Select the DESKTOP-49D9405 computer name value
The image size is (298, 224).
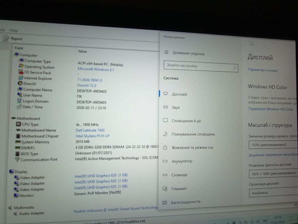[92, 91]
